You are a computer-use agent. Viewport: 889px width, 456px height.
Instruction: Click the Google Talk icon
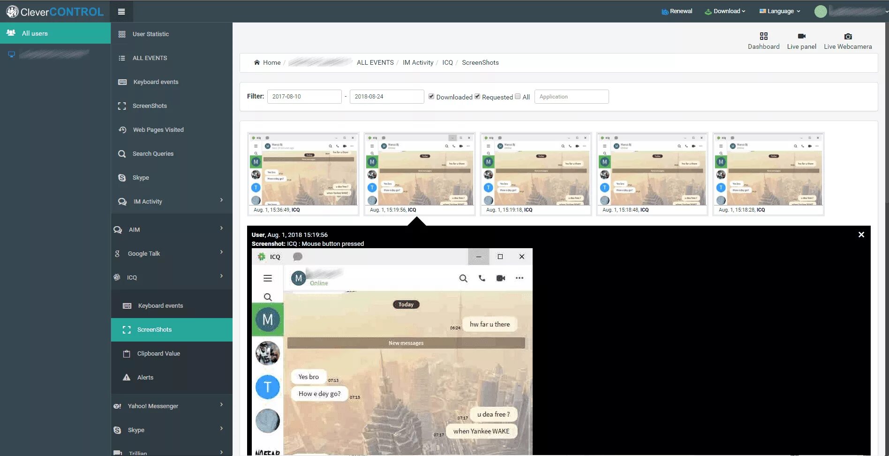117,254
